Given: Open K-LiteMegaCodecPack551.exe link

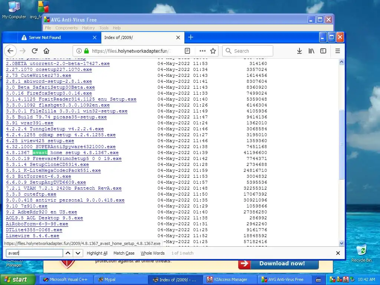Looking at the screenshot, I should pyautogui.click(x=53, y=170).
